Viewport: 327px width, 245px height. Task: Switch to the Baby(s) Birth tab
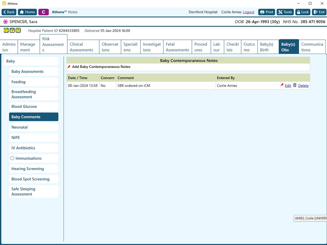point(268,47)
